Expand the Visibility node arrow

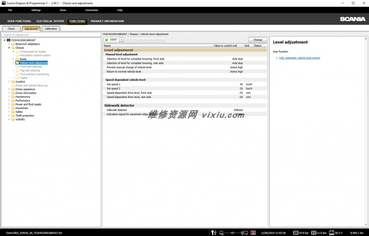click(x=9, y=120)
